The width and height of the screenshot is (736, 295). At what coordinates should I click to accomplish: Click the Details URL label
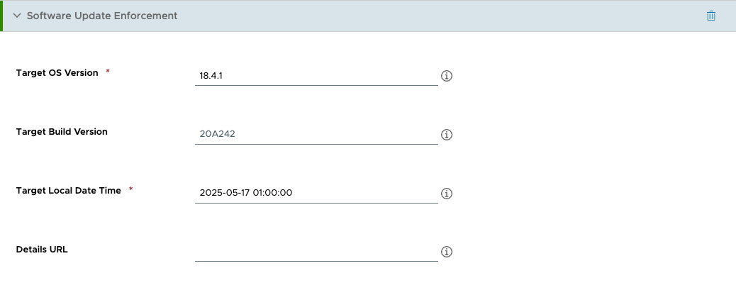pyautogui.click(x=42, y=249)
